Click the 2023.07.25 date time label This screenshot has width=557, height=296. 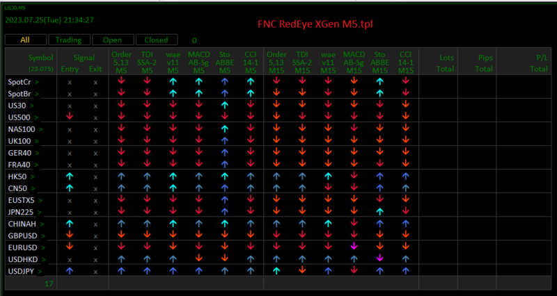49,20
